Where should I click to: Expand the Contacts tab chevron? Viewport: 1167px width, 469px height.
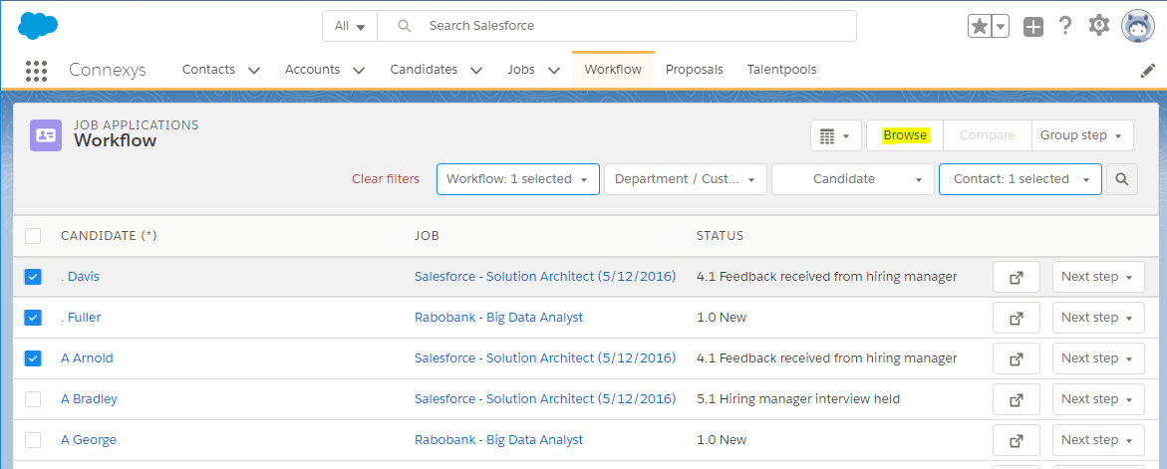(254, 71)
